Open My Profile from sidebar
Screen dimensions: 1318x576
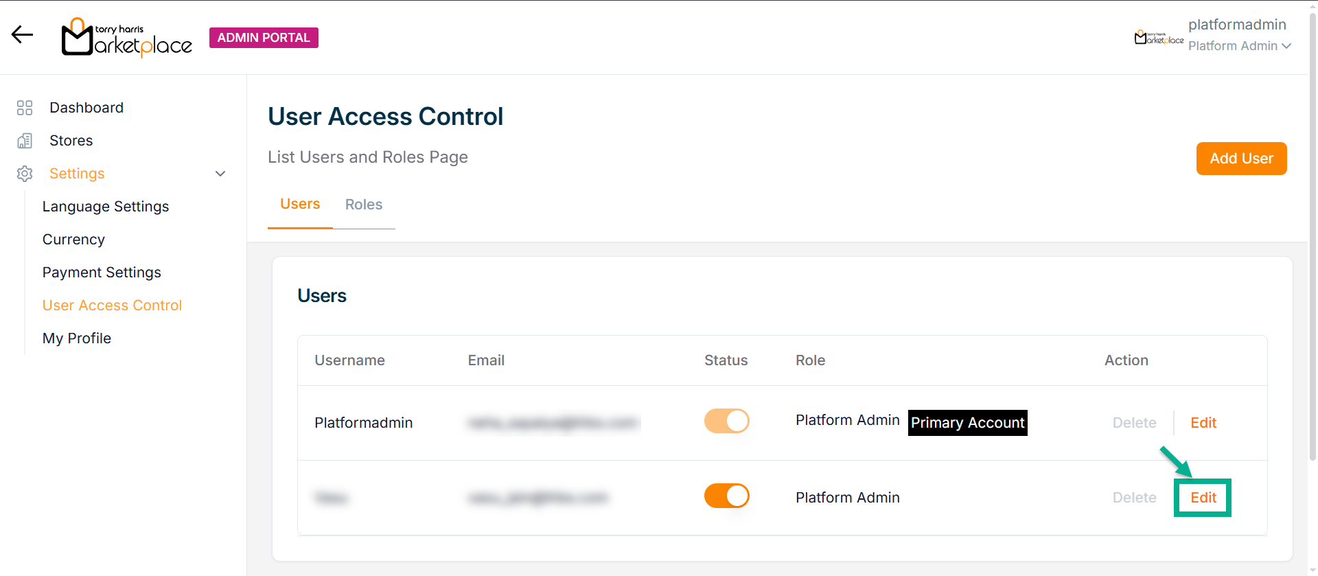tap(77, 338)
